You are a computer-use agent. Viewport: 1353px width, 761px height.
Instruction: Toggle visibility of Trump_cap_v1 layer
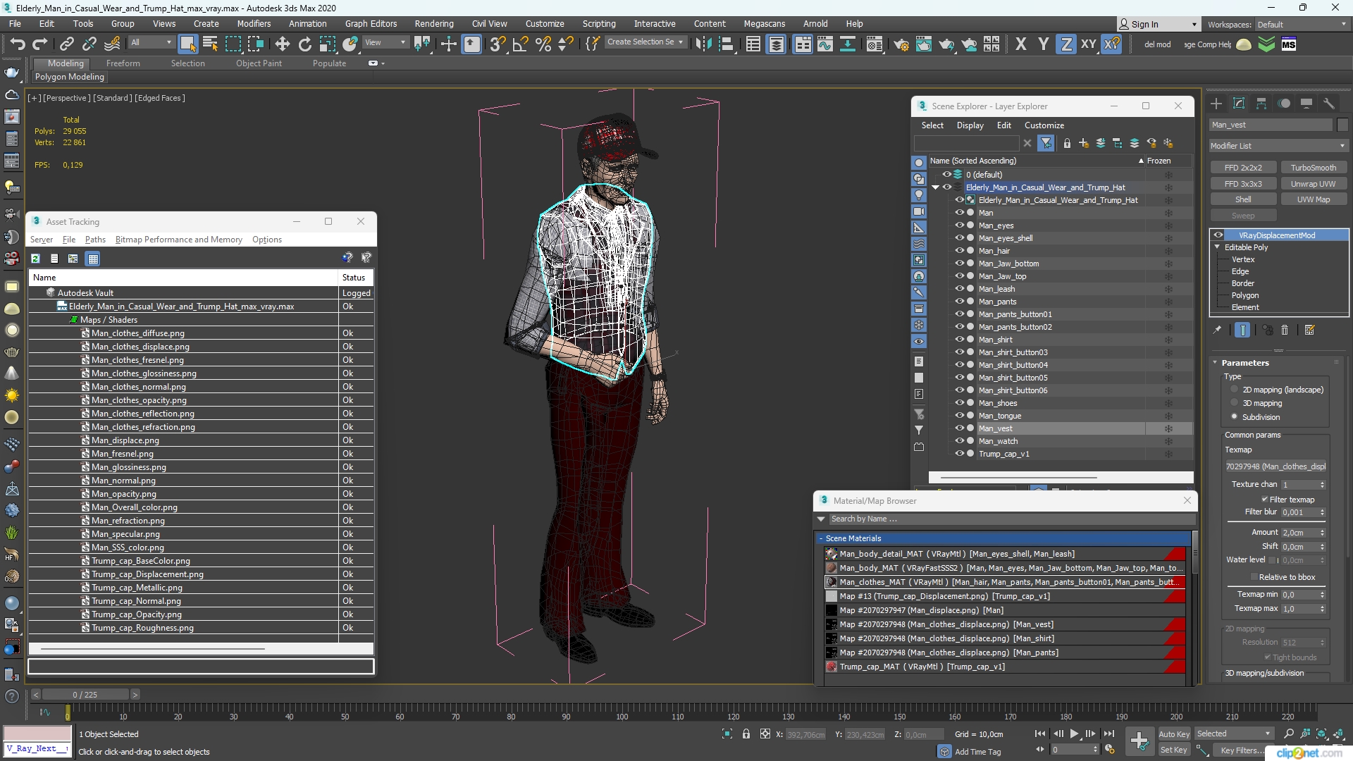tap(958, 454)
